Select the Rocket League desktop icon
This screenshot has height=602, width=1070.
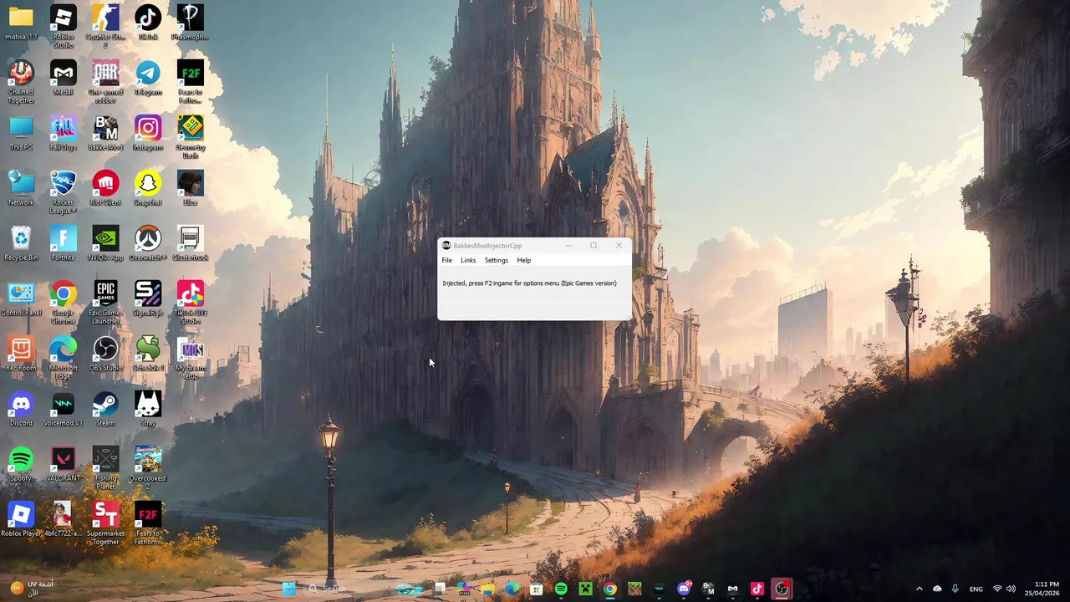(64, 192)
